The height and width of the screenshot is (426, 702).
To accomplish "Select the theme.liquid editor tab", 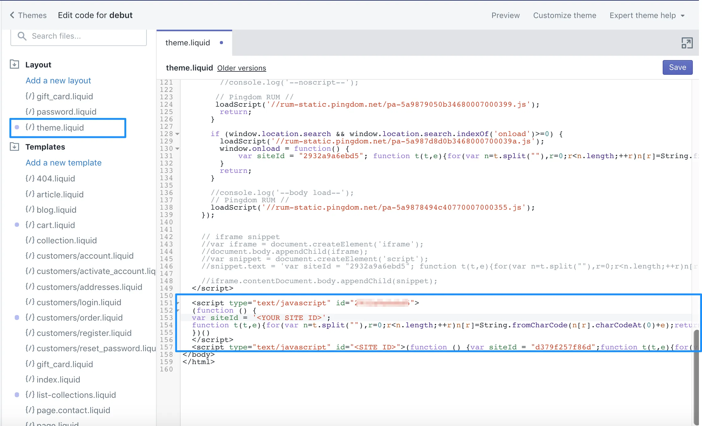I will [x=194, y=43].
